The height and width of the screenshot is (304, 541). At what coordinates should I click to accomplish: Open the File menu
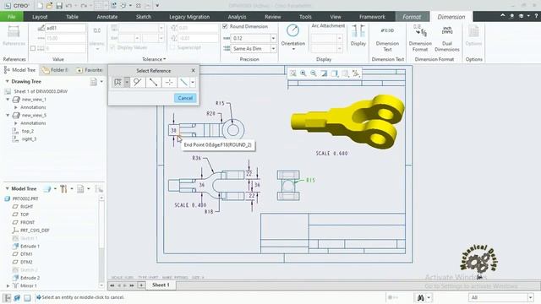tap(11, 17)
